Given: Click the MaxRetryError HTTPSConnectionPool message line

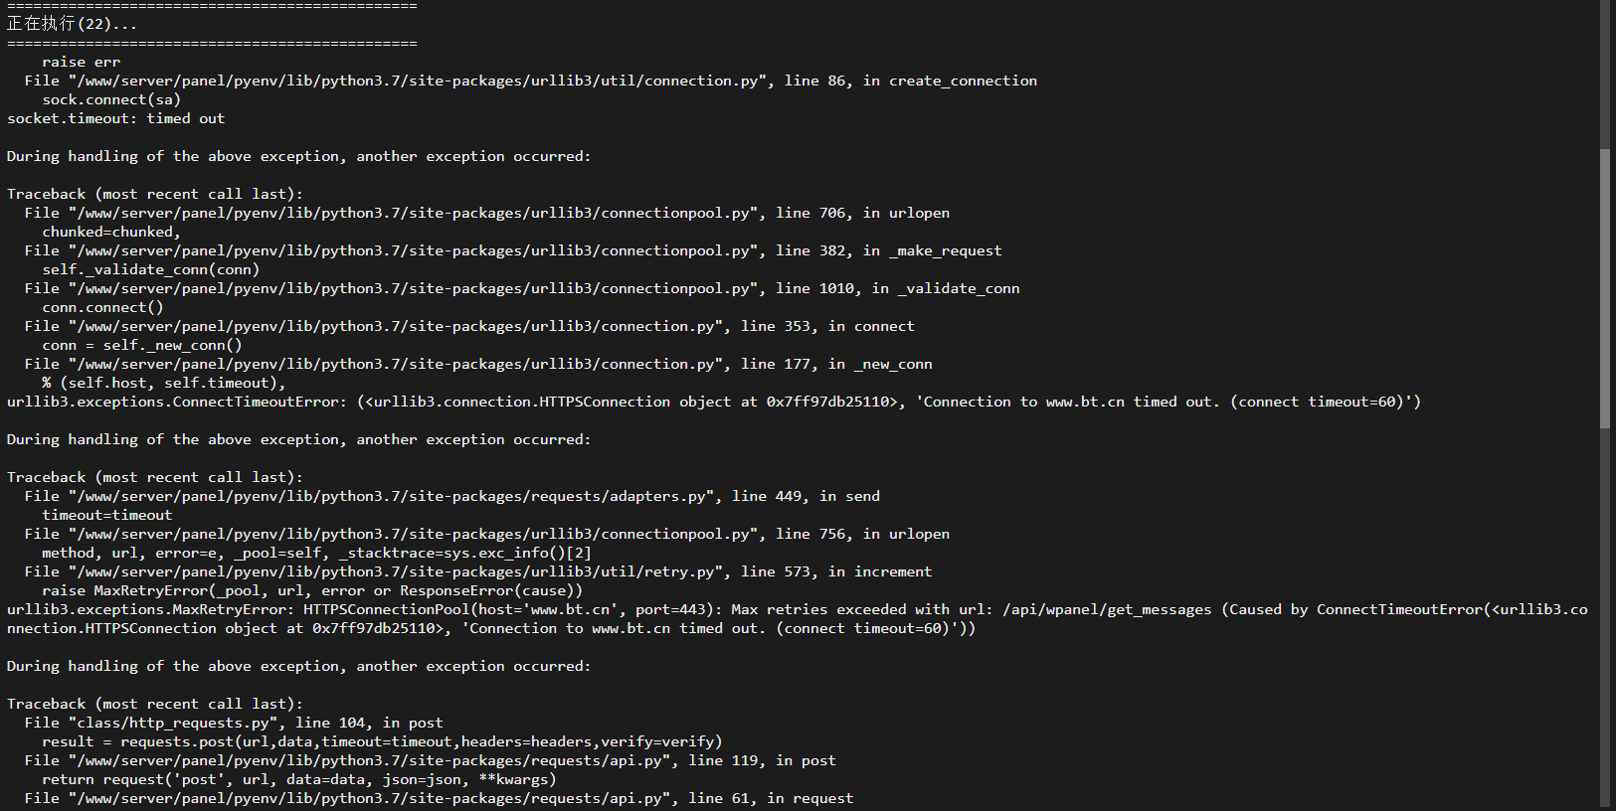Looking at the screenshot, I should 798,618.
